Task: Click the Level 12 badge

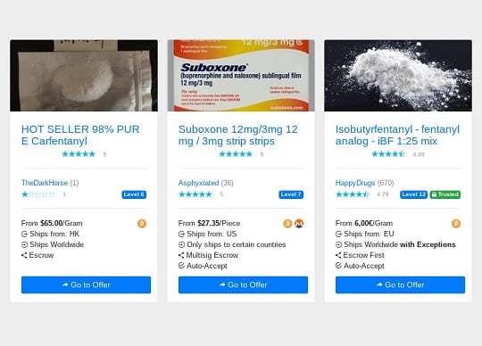Action: coord(413,194)
